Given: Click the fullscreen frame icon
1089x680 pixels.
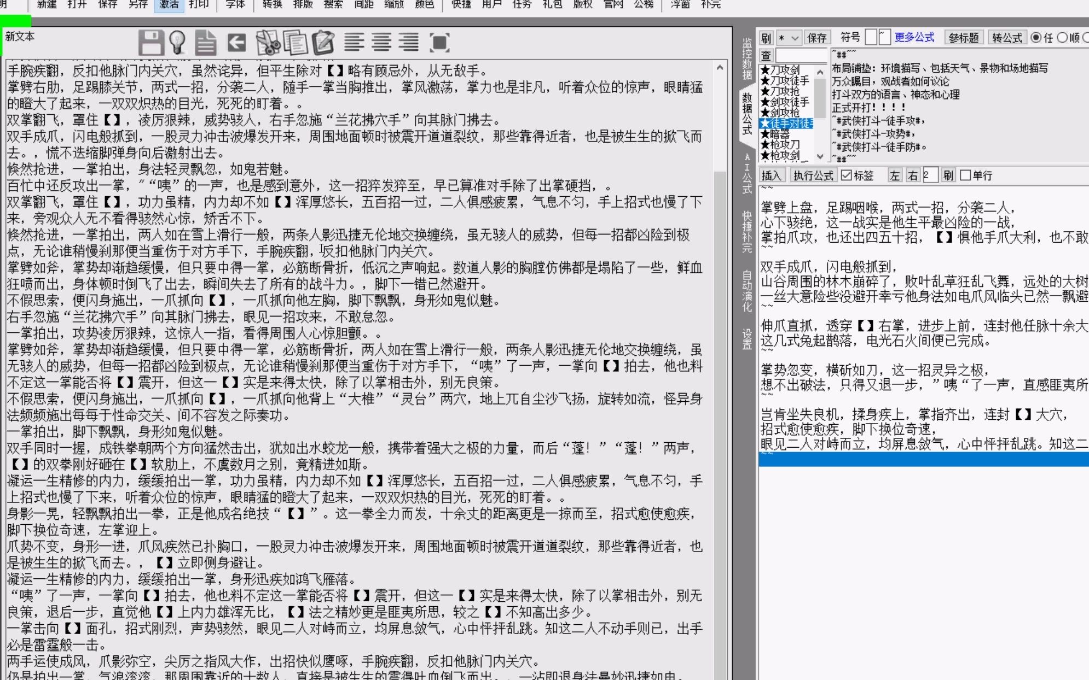Looking at the screenshot, I should 439,42.
